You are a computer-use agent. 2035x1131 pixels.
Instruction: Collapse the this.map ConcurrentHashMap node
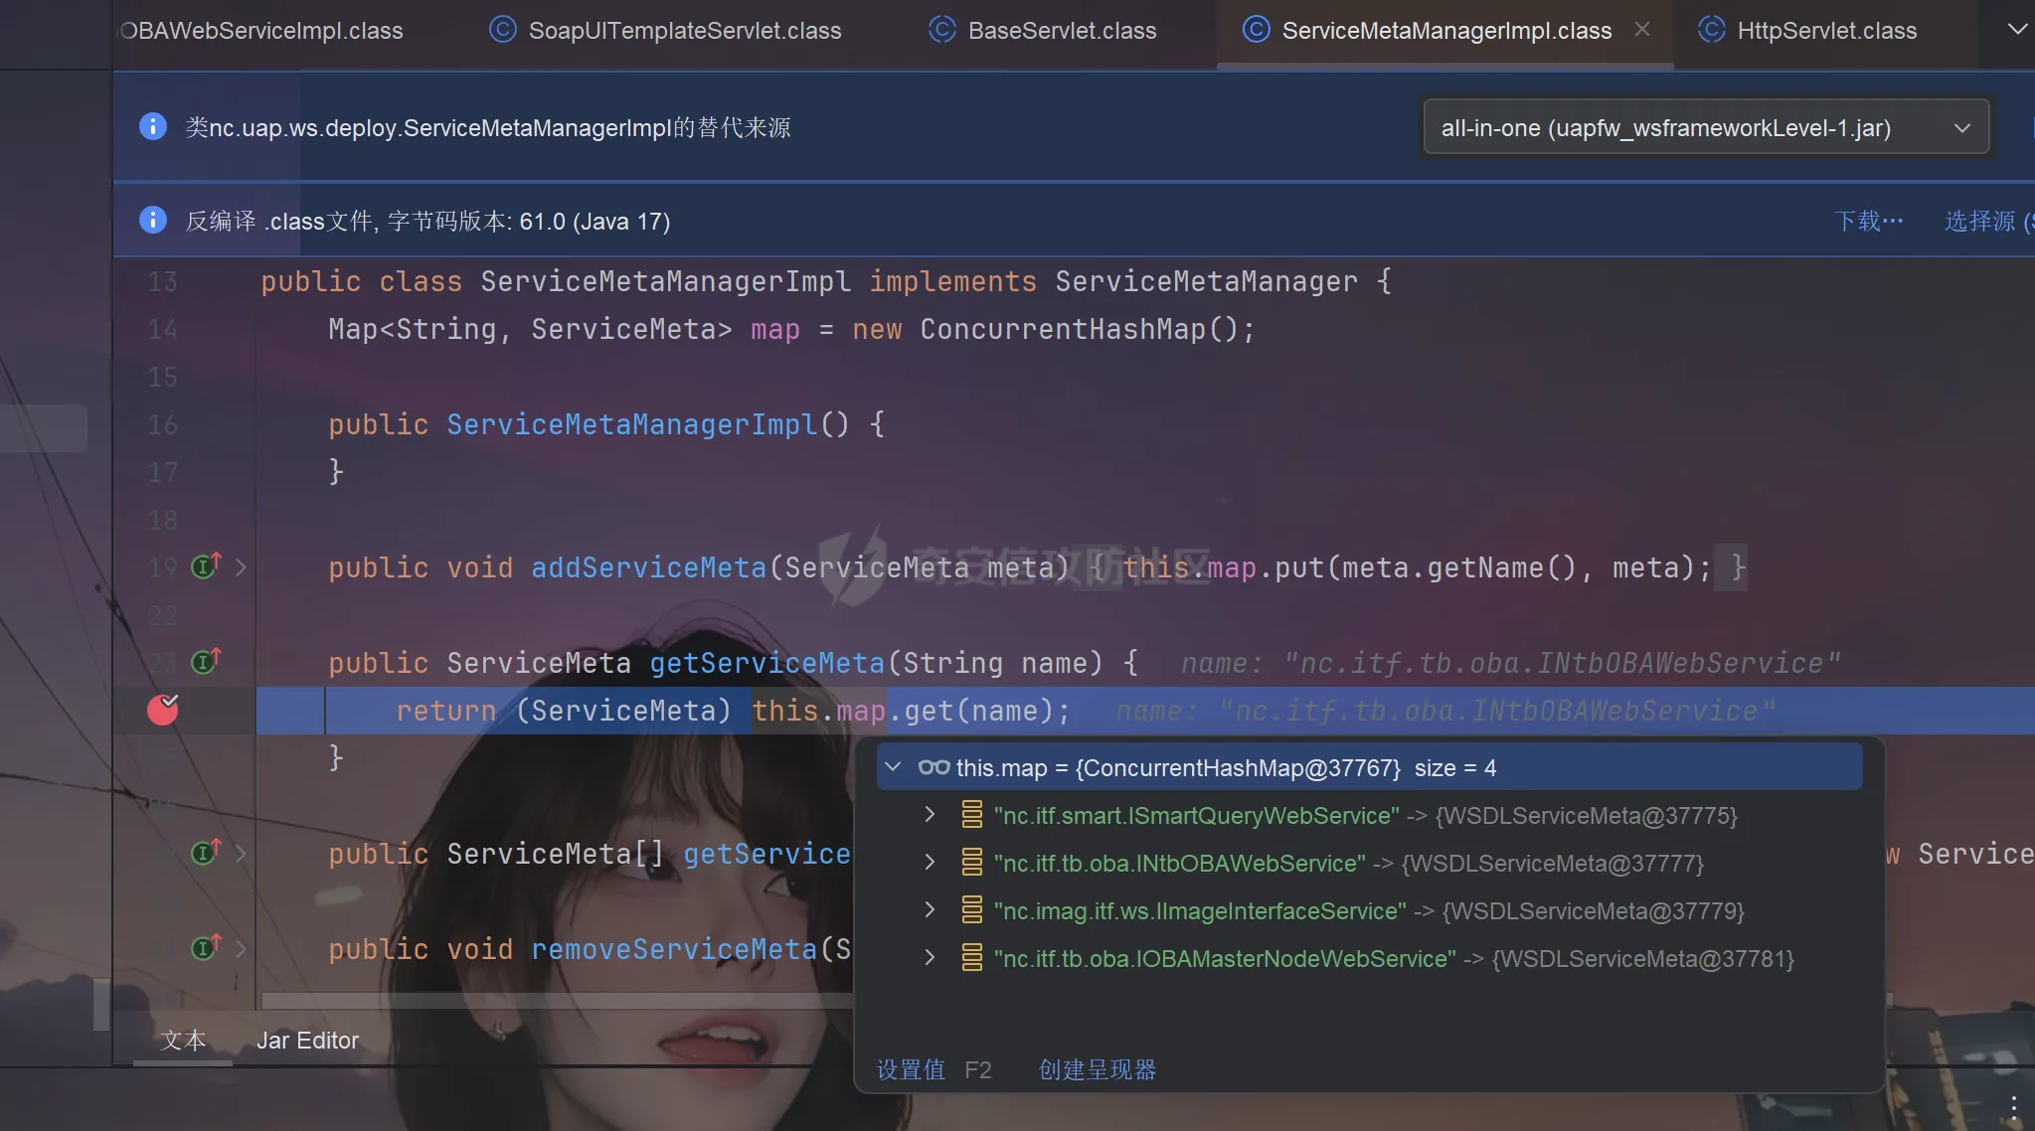tap(893, 767)
